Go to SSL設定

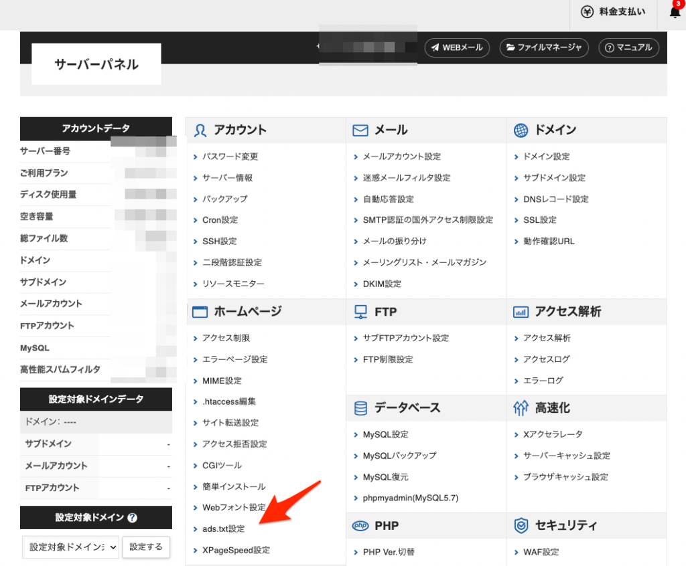(539, 220)
